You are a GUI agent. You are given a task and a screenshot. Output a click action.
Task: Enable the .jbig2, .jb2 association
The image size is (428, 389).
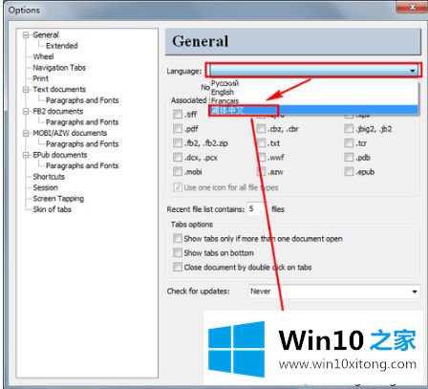[349, 129]
